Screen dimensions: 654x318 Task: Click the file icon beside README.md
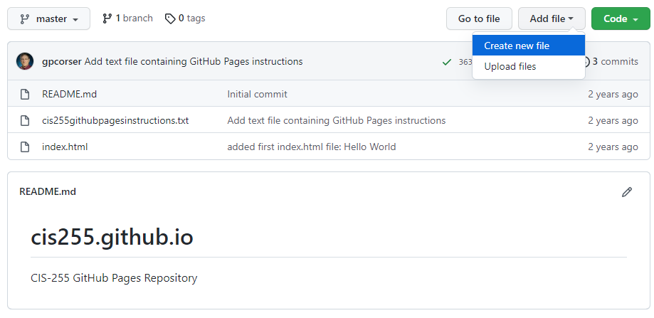(25, 95)
